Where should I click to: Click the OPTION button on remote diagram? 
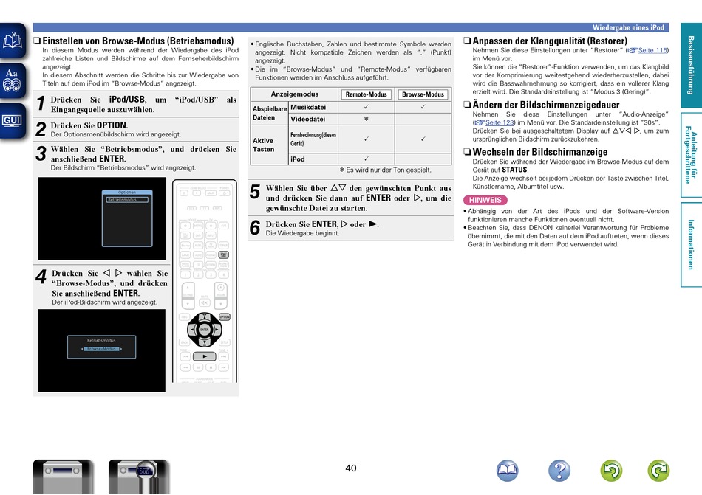coord(225,316)
